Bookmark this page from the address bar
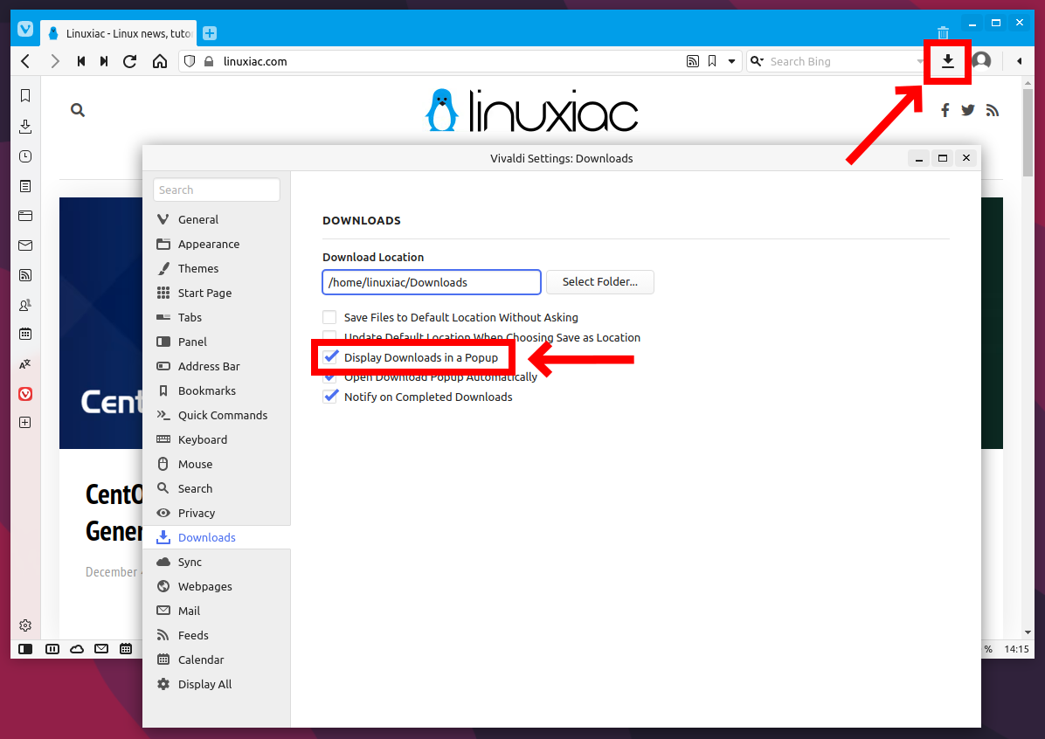1045x739 pixels. (712, 61)
